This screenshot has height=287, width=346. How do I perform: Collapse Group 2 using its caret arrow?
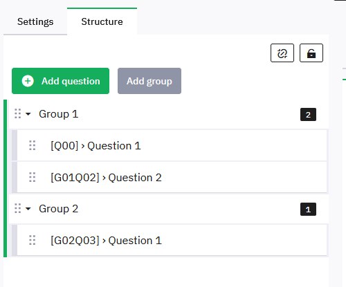(28, 209)
